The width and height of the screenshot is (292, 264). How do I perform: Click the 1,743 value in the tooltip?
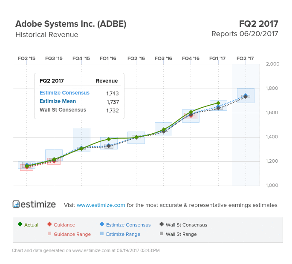pos(113,93)
